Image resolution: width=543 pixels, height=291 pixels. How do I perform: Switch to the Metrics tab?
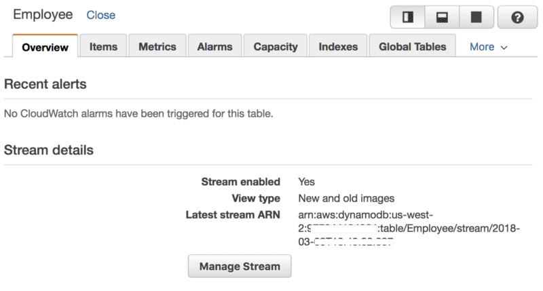(x=157, y=47)
